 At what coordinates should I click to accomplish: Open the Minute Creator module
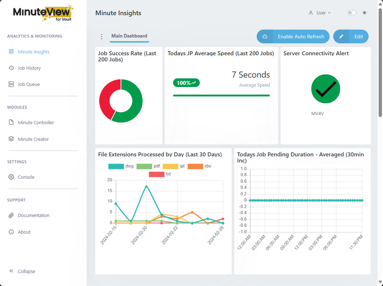pyautogui.click(x=34, y=139)
